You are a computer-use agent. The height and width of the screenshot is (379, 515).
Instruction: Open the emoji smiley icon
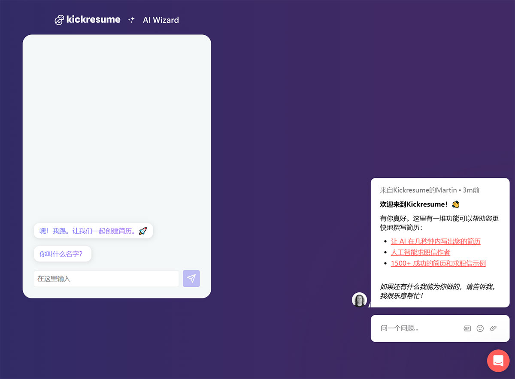(x=480, y=328)
